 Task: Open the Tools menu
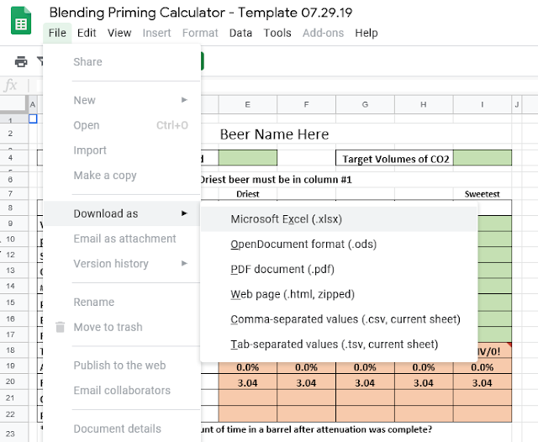pyautogui.click(x=277, y=33)
